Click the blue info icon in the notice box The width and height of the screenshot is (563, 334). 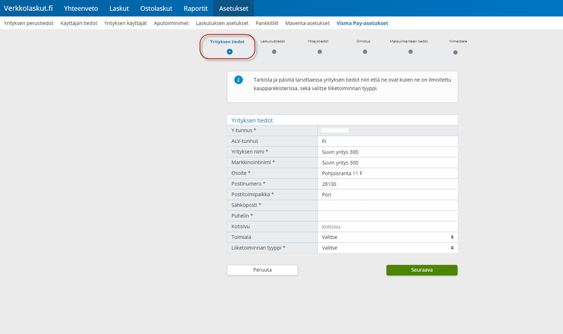(238, 79)
